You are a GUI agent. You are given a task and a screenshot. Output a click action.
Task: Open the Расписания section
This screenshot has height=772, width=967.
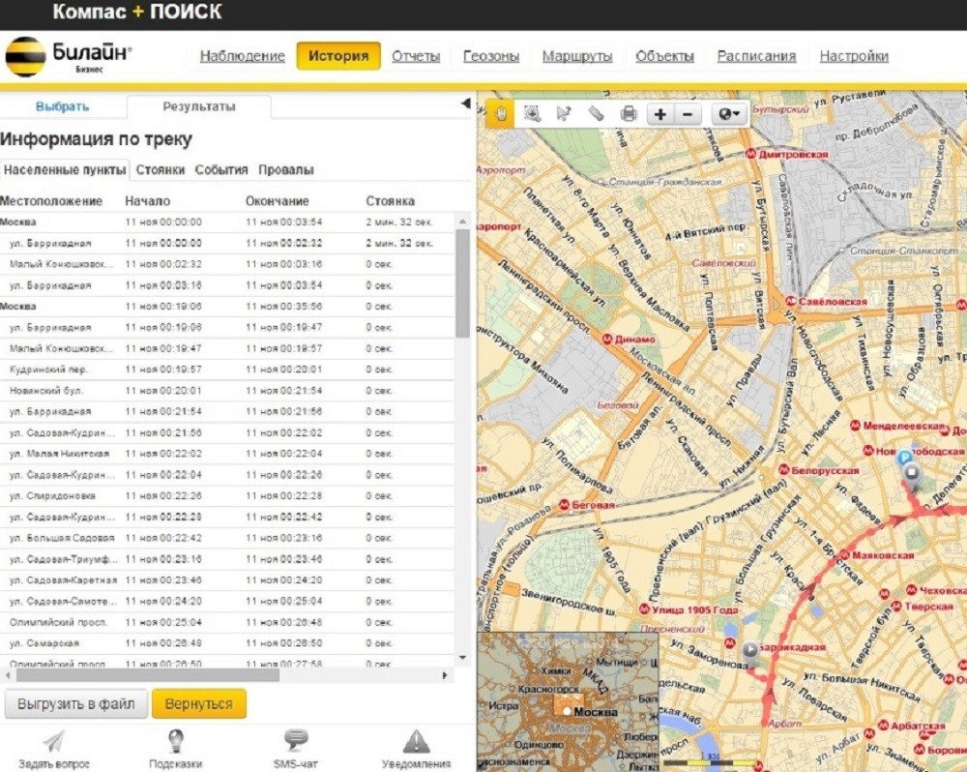pos(757,56)
